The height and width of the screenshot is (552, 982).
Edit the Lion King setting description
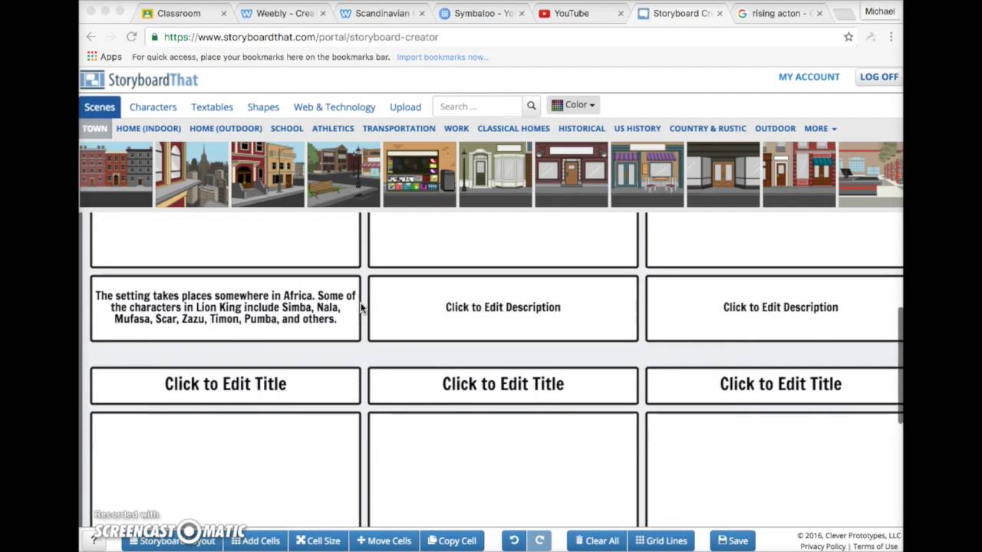point(226,307)
